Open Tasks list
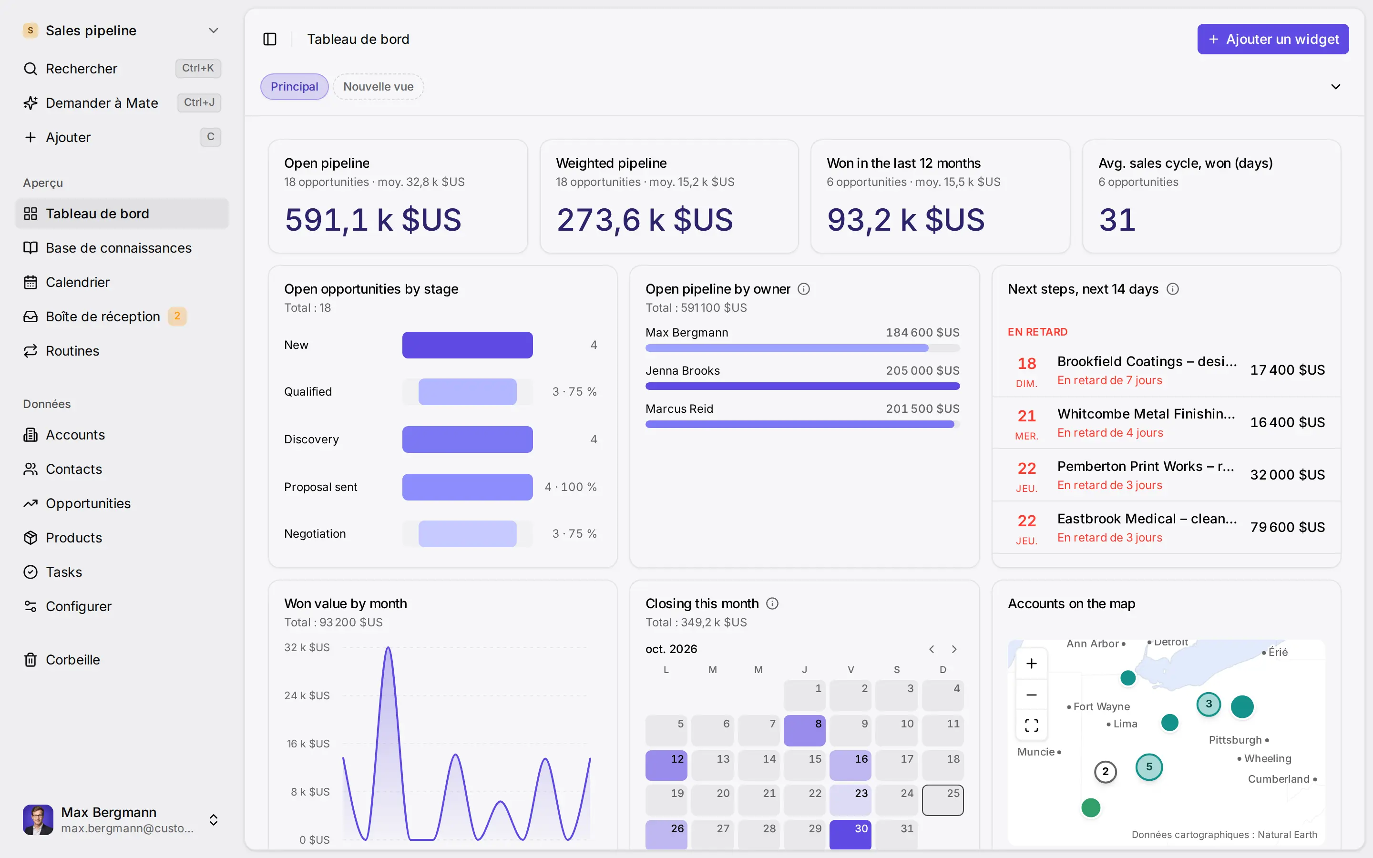 (x=122, y=572)
